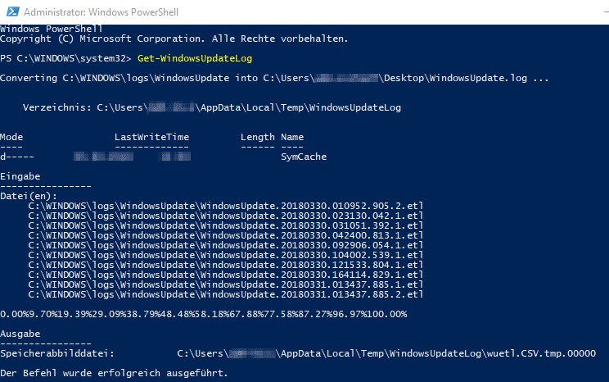Click the WindowsUpdate.20180330.121533.804.1.etl file path

(225, 264)
